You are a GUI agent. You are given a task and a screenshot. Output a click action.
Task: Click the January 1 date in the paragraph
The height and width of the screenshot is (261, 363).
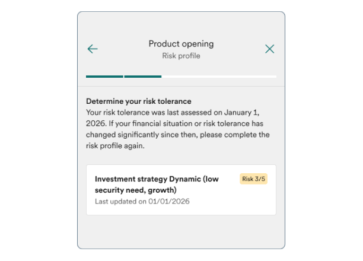point(241,113)
